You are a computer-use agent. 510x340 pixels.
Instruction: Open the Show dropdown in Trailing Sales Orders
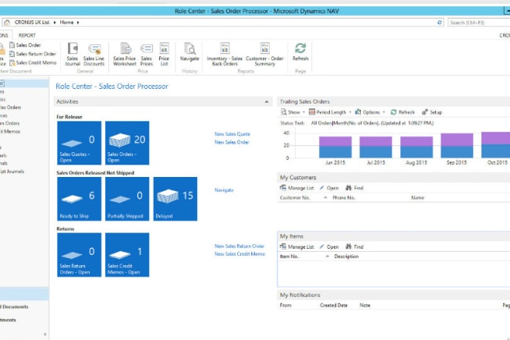click(x=293, y=112)
